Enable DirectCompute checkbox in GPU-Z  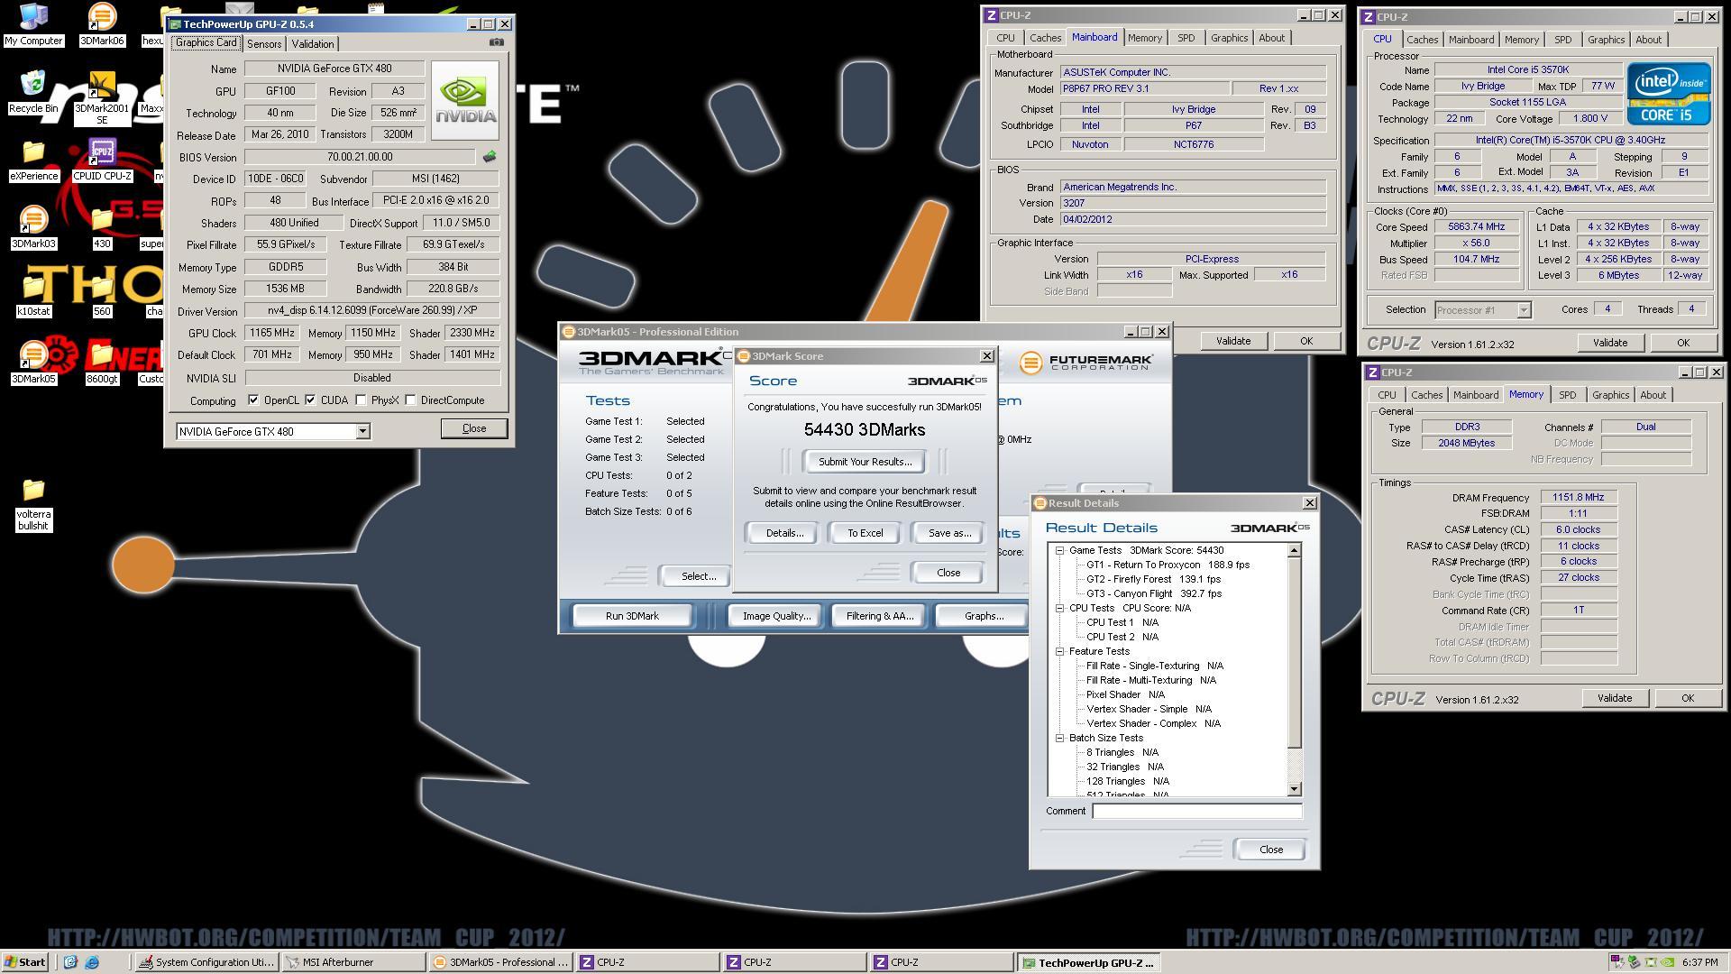point(410,400)
